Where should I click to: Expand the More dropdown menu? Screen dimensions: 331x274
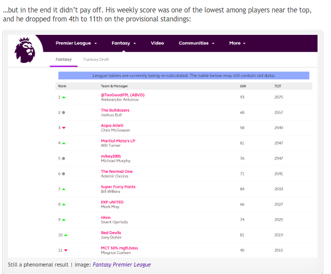tap(237, 43)
